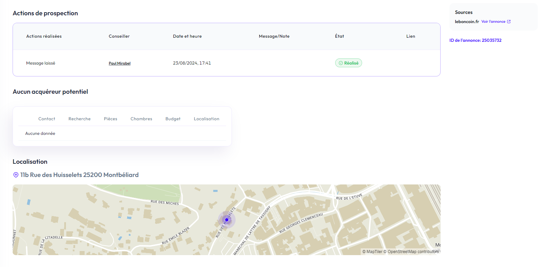Click the Actions réalisées column header
Screen dimensions: 547x267
click(x=44, y=36)
